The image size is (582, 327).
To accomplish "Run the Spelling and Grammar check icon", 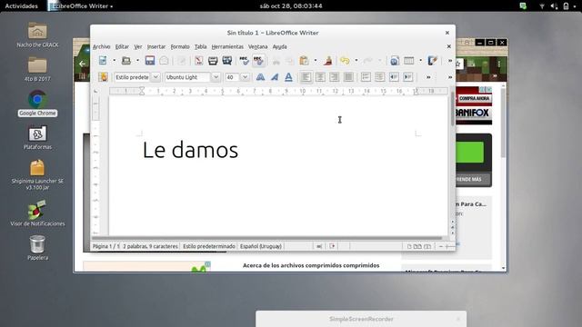I will (x=244, y=61).
